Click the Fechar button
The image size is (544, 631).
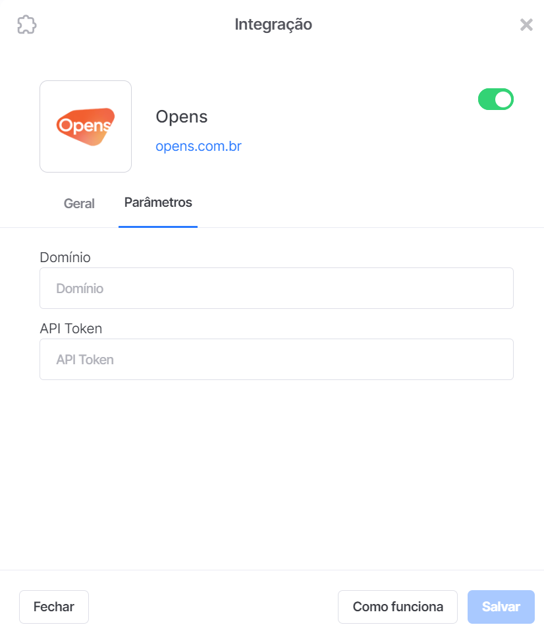(54, 607)
